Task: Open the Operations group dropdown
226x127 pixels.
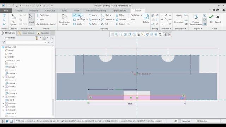Action: coord(26,29)
